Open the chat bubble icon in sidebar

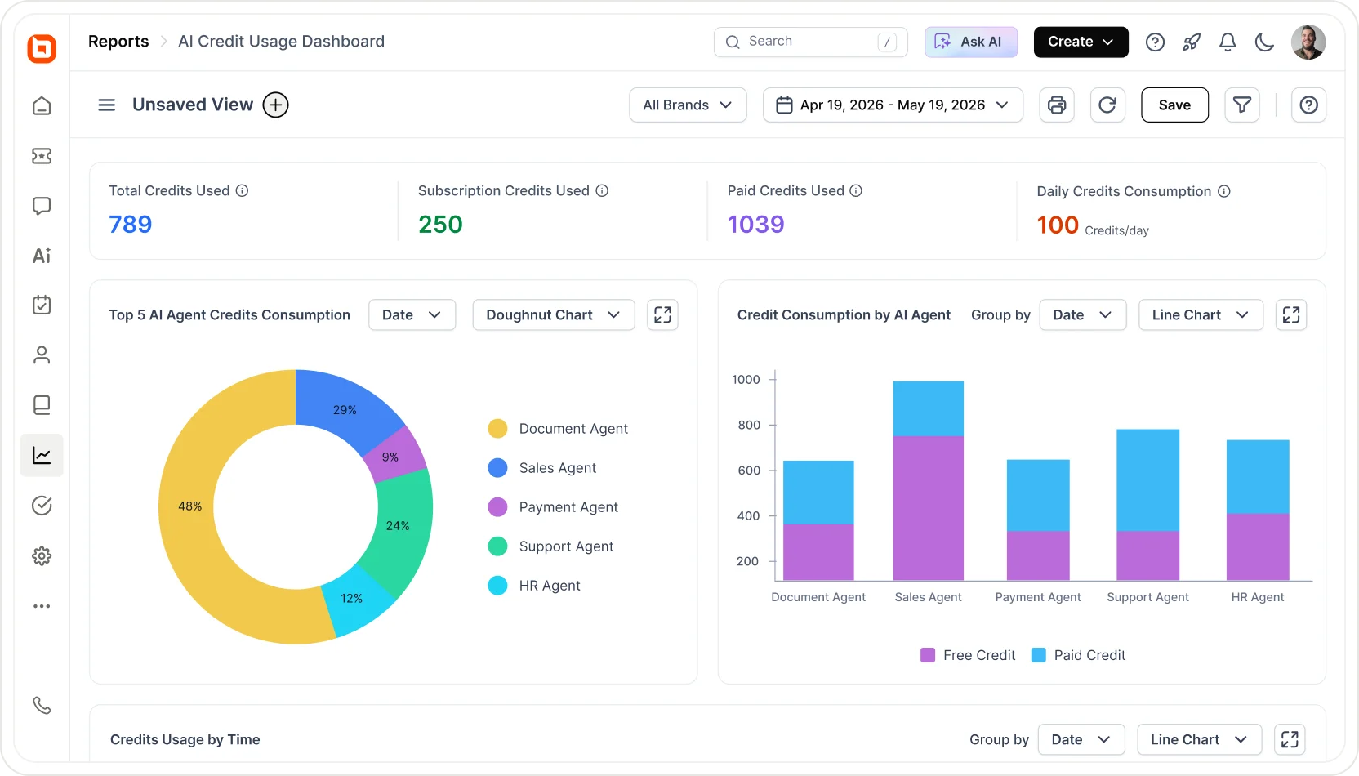click(42, 206)
